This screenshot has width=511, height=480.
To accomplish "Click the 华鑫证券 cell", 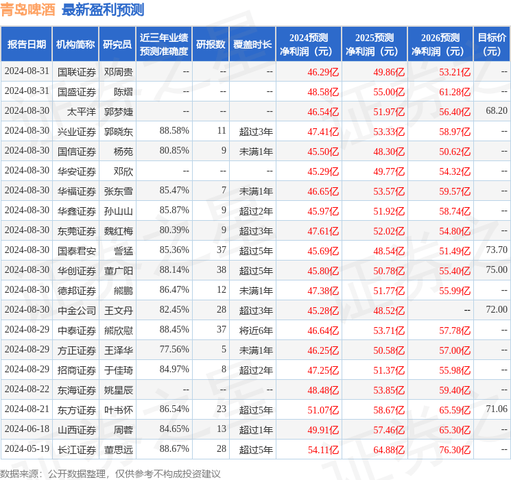I will [x=77, y=211].
